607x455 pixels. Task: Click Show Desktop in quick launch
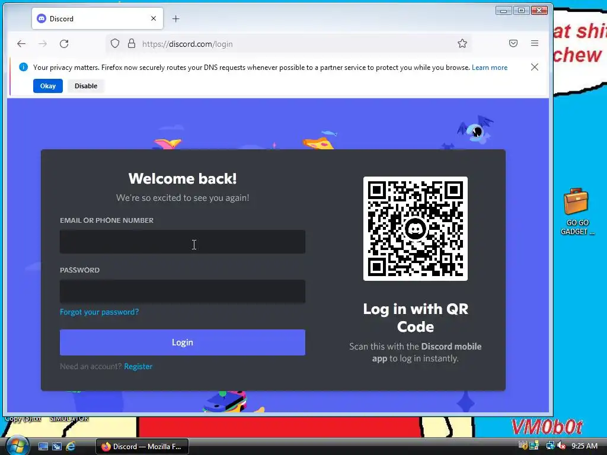[x=43, y=447]
